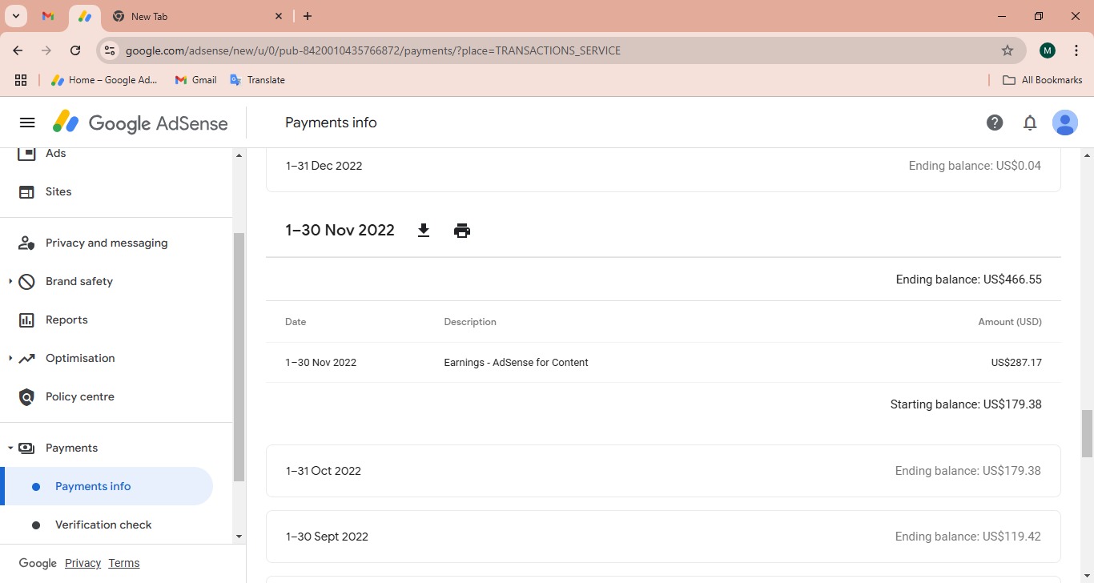Open the Home – Google AdSense bookmark
Image resolution: width=1094 pixels, height=583 pixels.
[105, 80]
